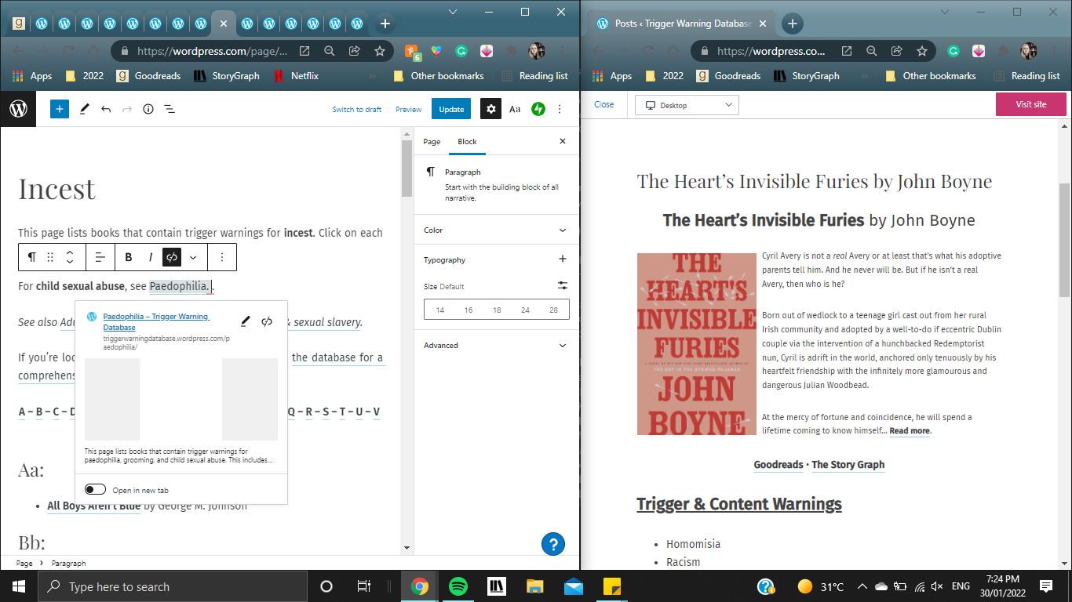Screen dimensions: 1072x602
Task: Switch to the Page tab
Action: pos(432,142)
